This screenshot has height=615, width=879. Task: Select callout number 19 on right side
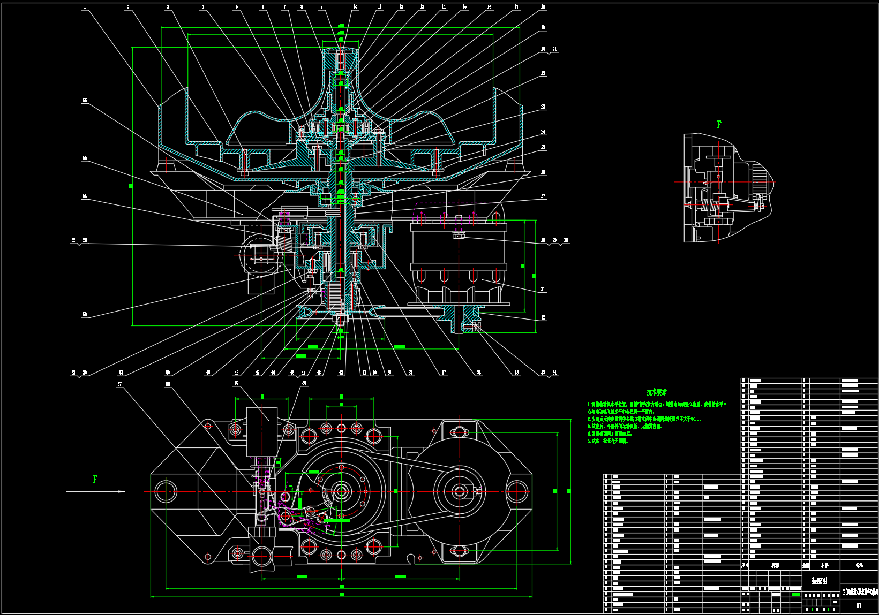point(543,27)
